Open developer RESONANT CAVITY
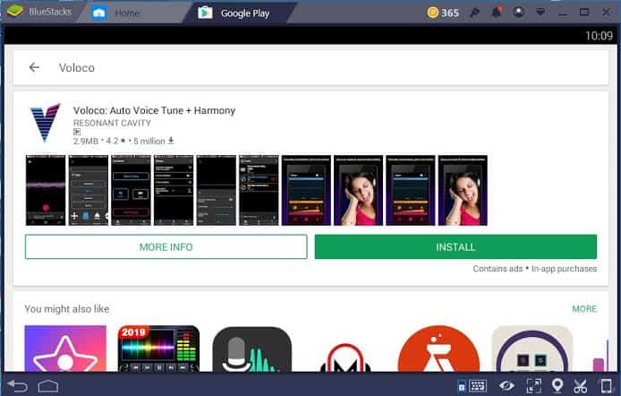 coord(112,124)
